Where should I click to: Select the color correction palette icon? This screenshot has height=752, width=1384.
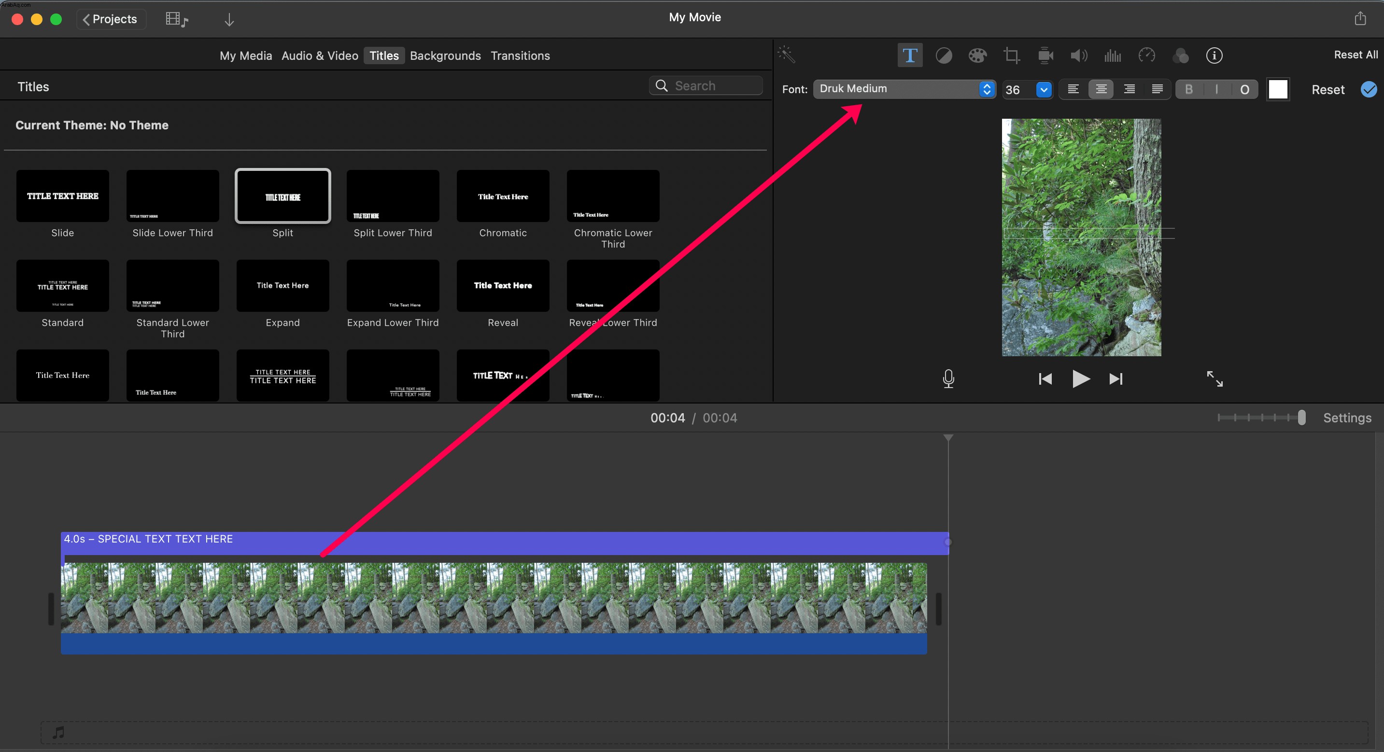coord(977,56)
